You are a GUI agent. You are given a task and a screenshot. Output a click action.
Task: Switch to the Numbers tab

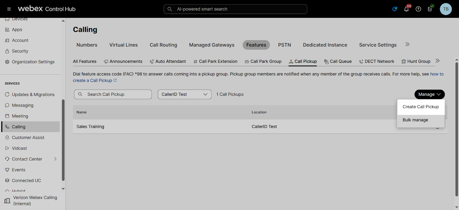tap(87, 45)
